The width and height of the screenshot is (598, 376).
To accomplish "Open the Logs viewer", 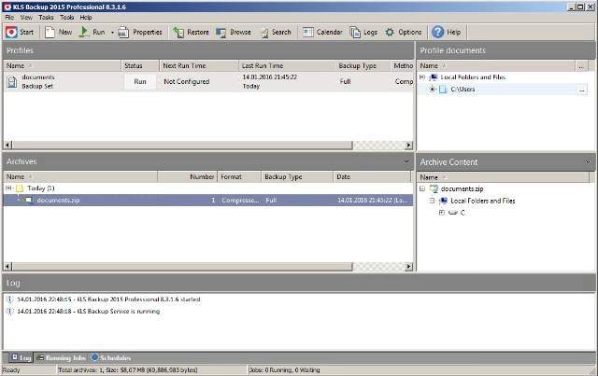I will tap(363, 33).
